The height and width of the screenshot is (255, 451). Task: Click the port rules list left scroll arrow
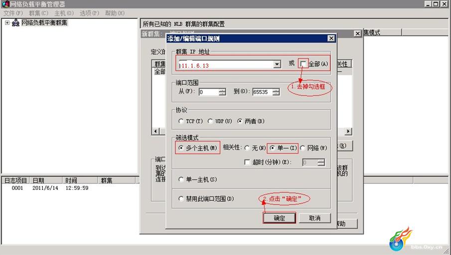155,131
